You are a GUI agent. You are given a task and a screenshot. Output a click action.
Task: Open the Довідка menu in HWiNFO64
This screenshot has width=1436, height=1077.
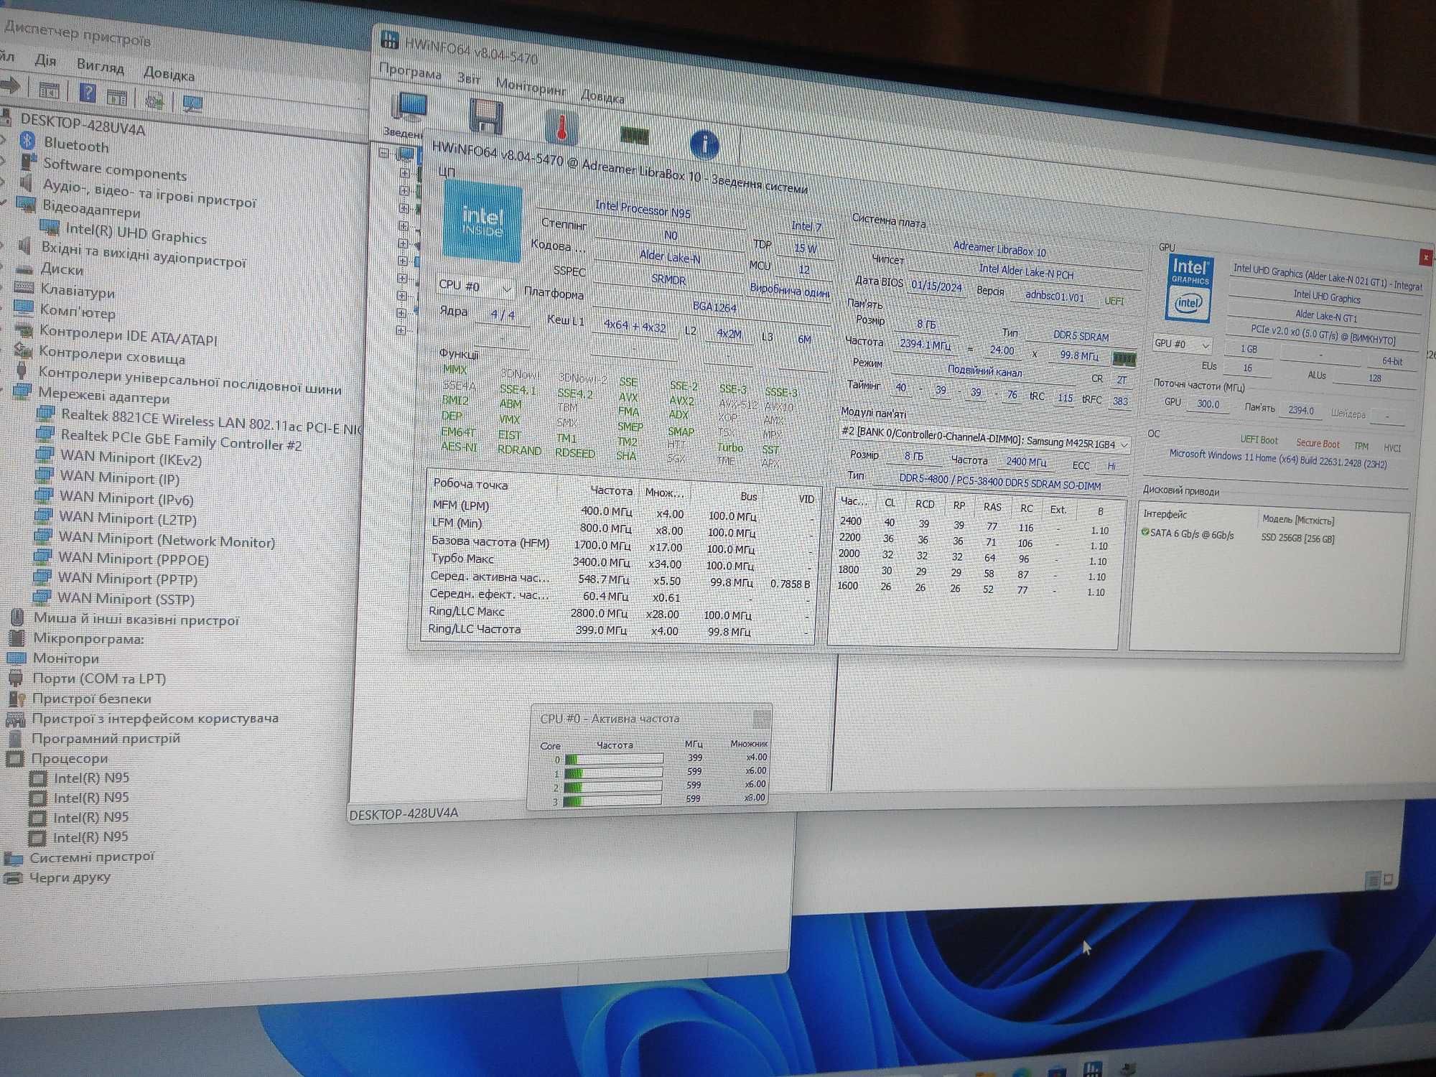click(x=602, y=95)
